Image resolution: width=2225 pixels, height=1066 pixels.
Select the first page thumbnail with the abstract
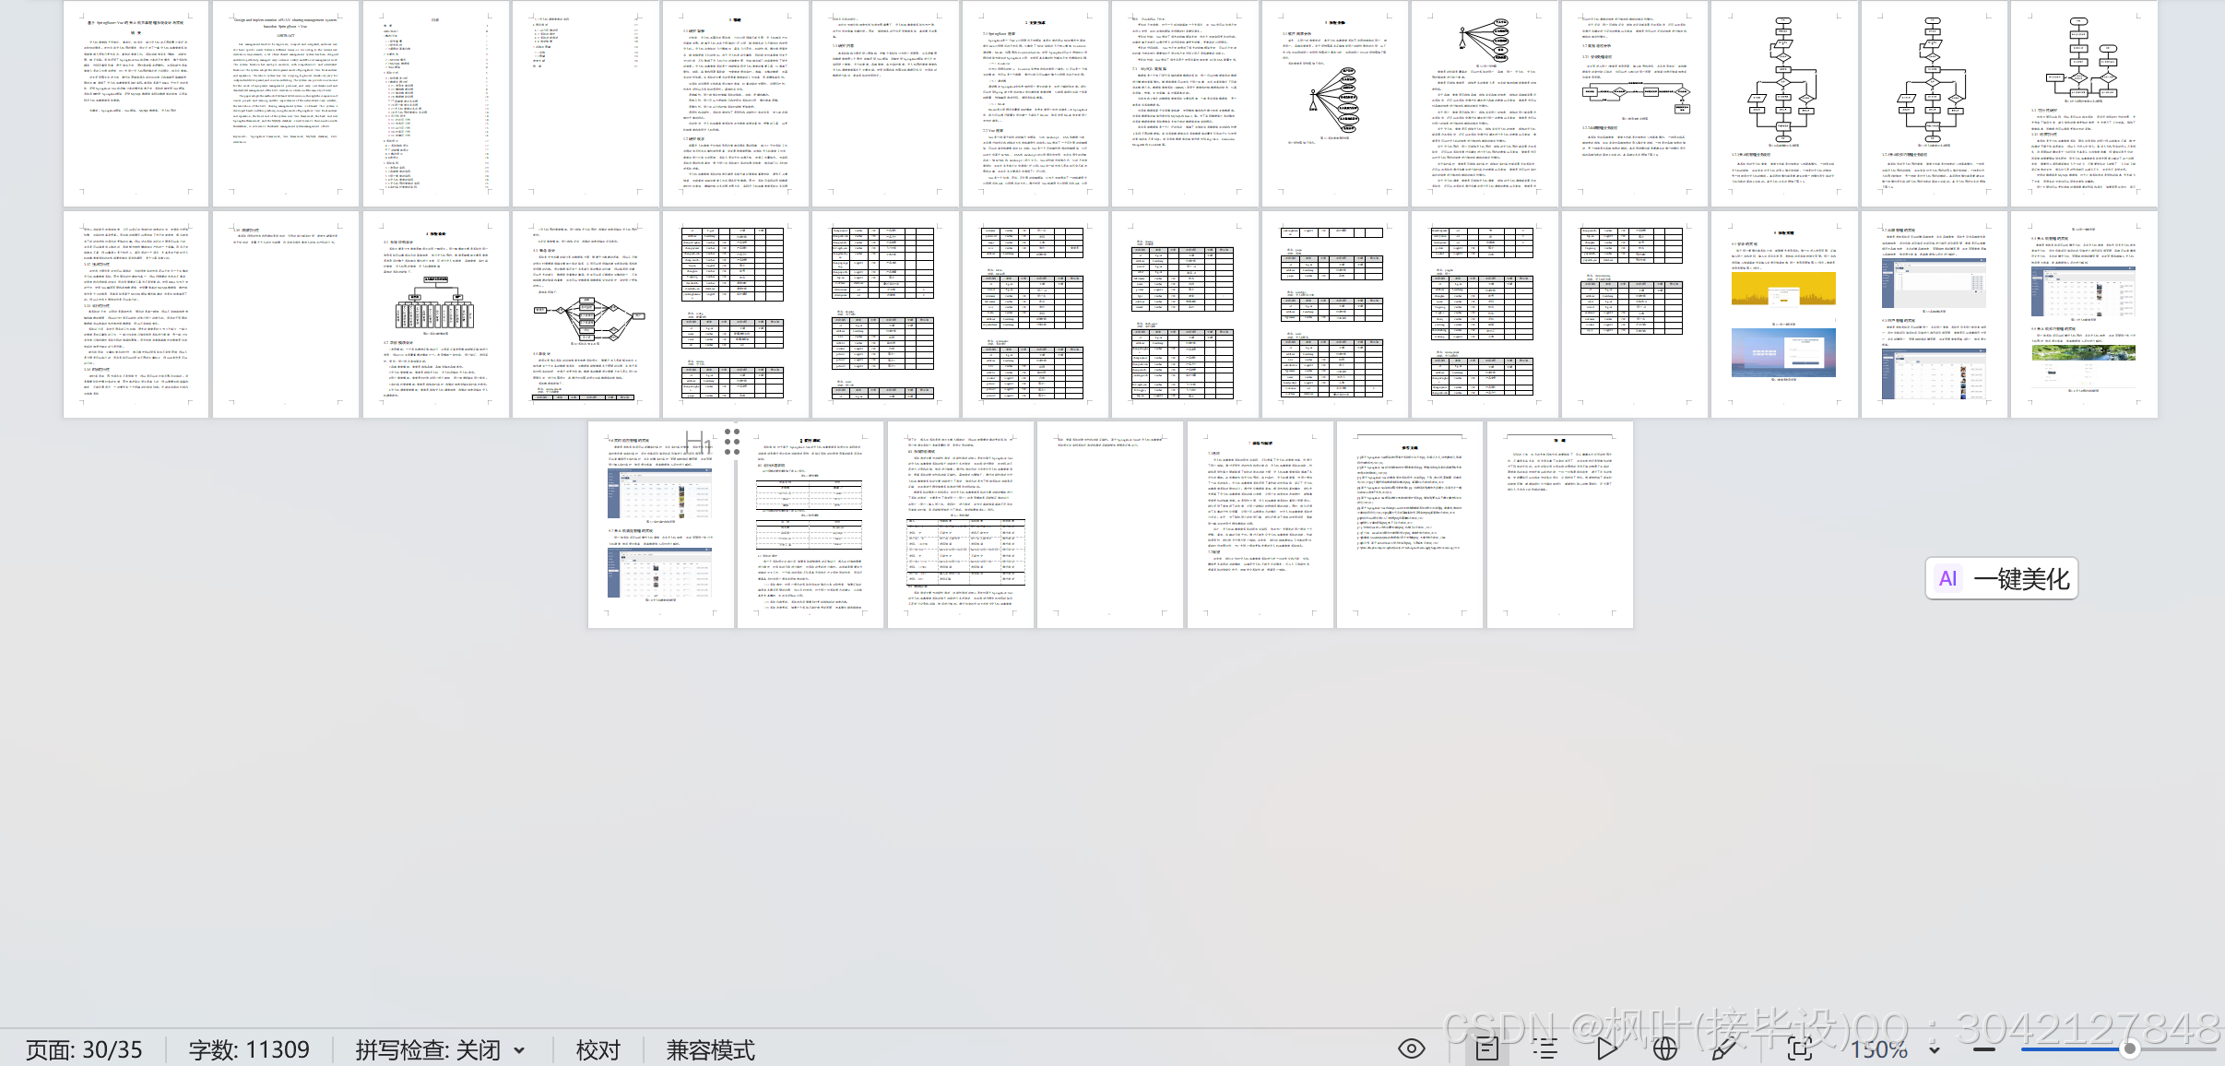(136, 103)
